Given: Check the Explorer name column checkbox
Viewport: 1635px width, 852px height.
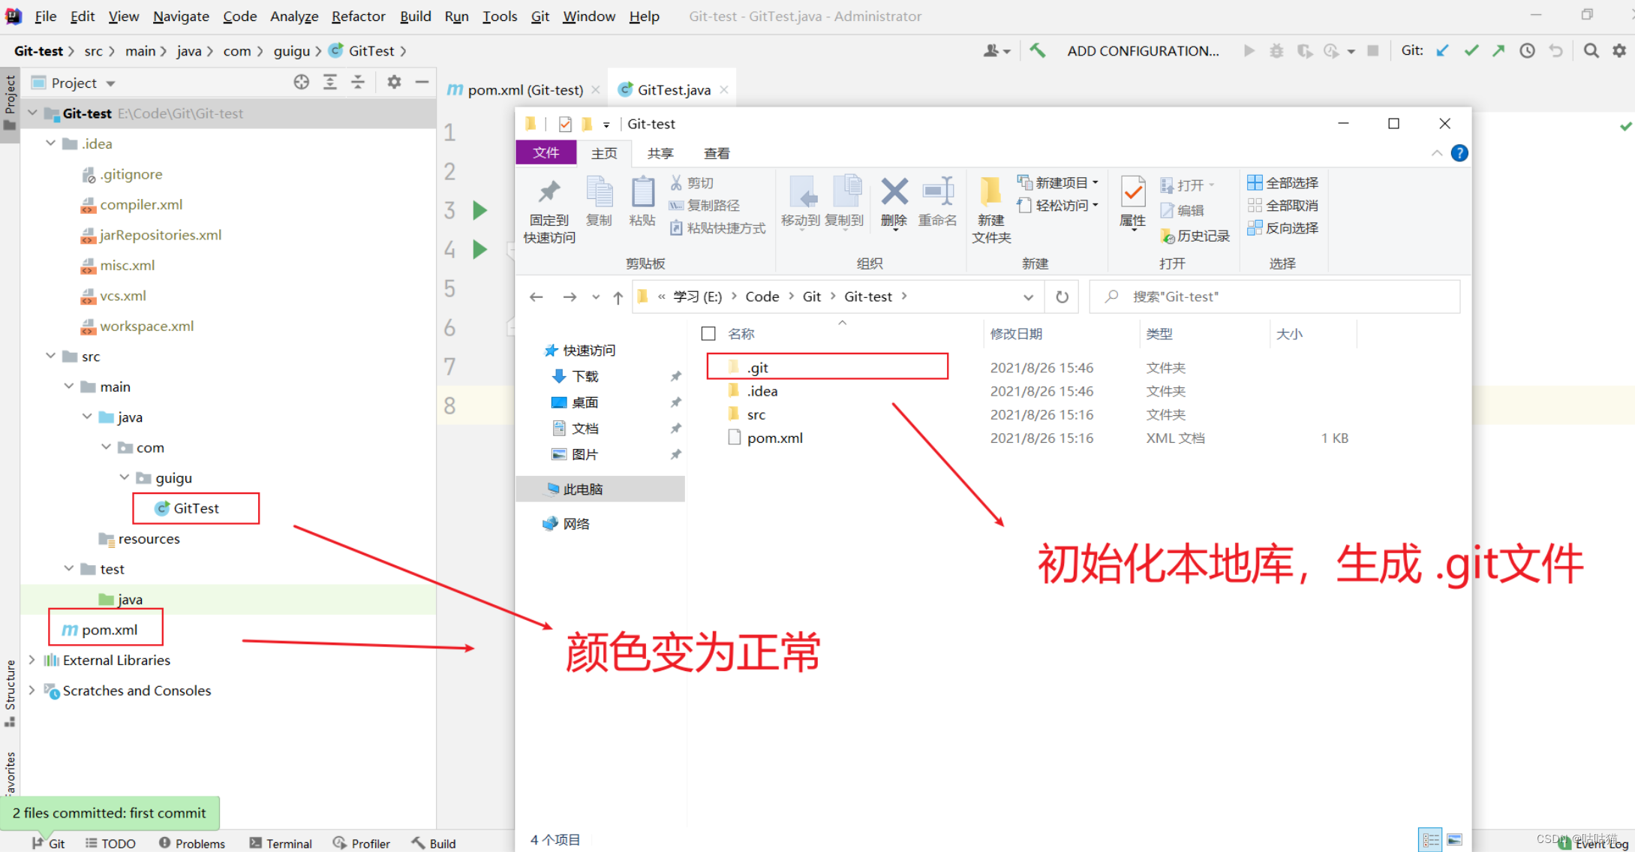Looking at the screenshot, I should pos(708,333).
